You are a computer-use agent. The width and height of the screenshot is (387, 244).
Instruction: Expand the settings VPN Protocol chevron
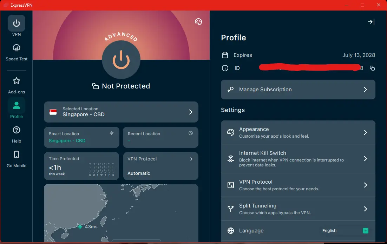[366, 185]
